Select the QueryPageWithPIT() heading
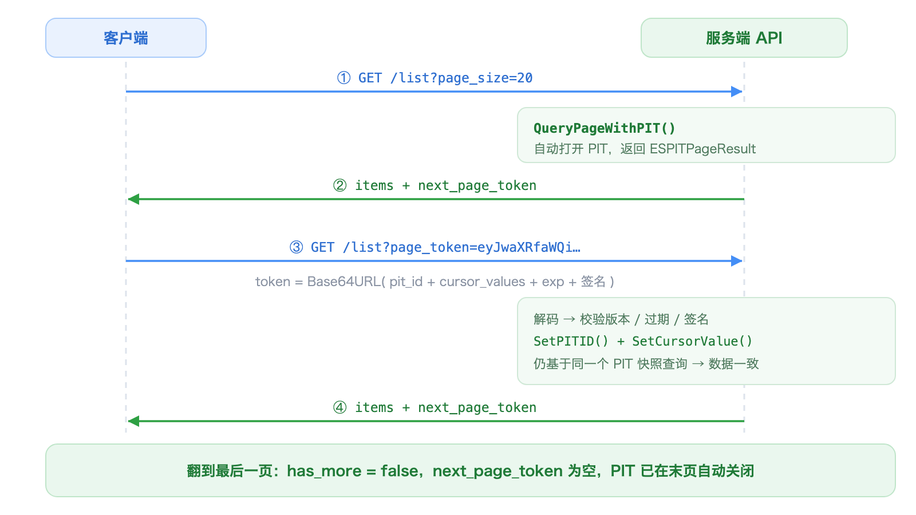The width and height of the screenshot is (916, 515). (605, 128)
